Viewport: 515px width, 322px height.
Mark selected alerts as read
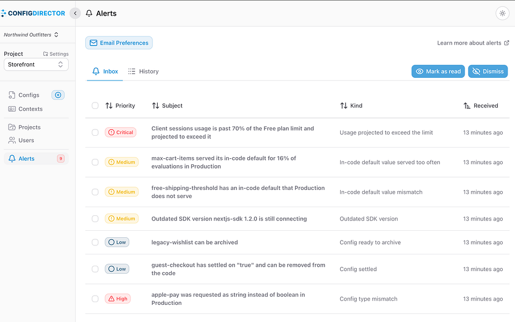[438, 71]
